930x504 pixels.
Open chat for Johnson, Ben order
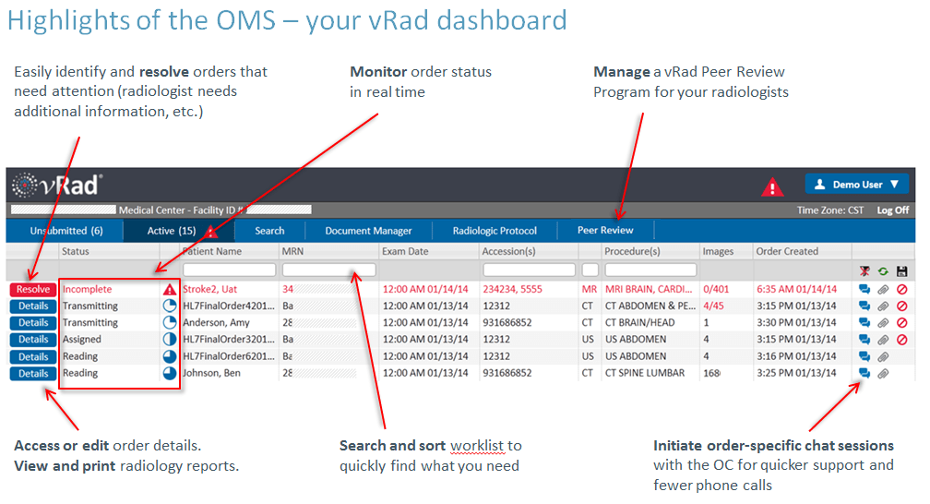point(864,374)
